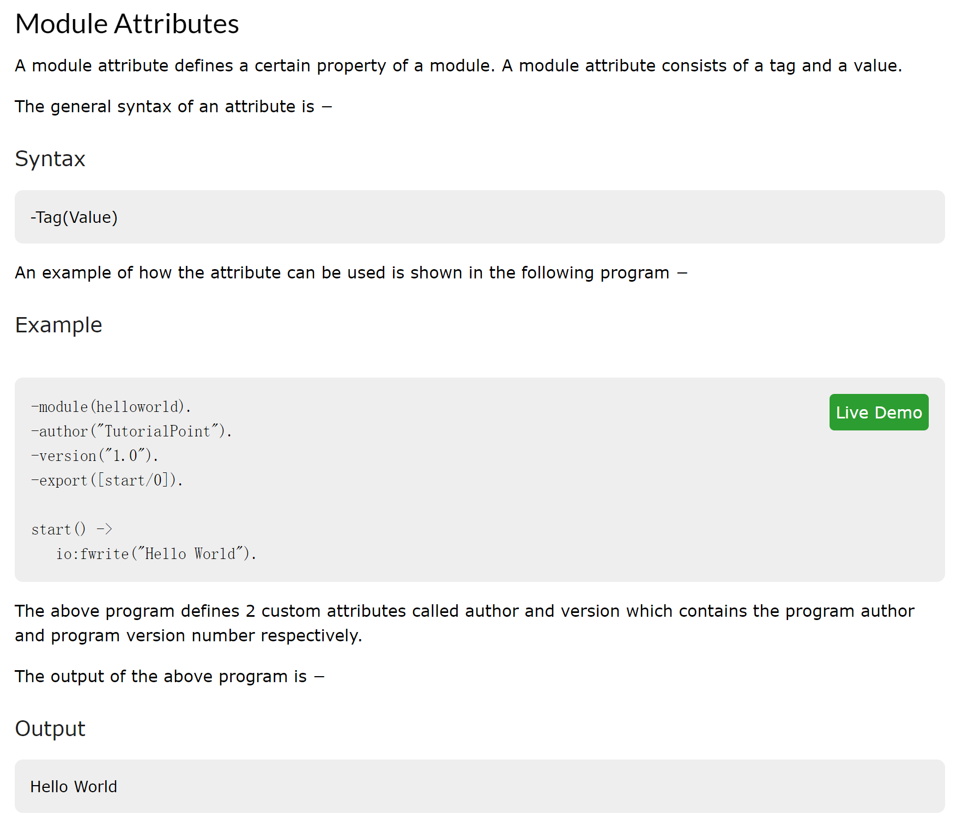Click the -export([start/0]). code line
Image resolution: width=968 pixels, height=814 pixels.
coord(107,480)
